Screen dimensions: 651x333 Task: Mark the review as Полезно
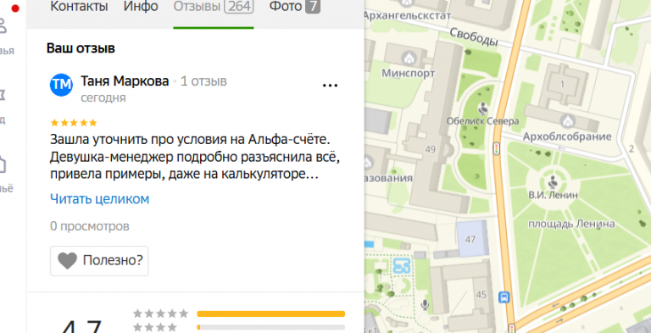point(99,261)
